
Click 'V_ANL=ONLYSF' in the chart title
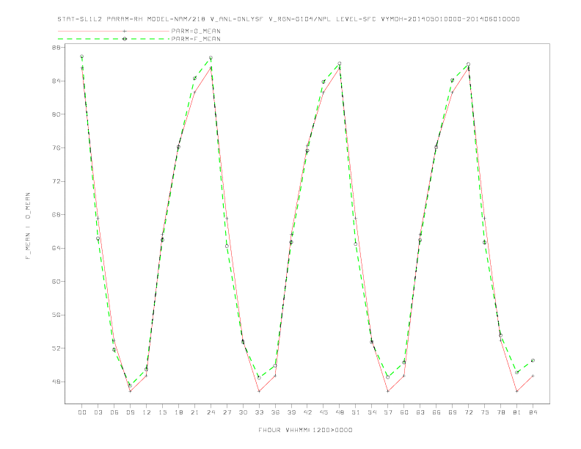[x=237, y=19]
